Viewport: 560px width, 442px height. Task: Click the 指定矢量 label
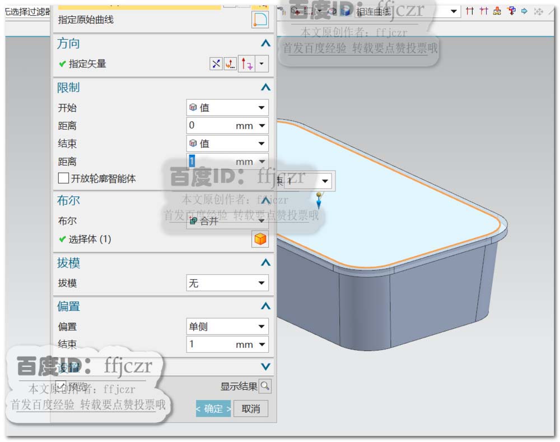[87, 64]
